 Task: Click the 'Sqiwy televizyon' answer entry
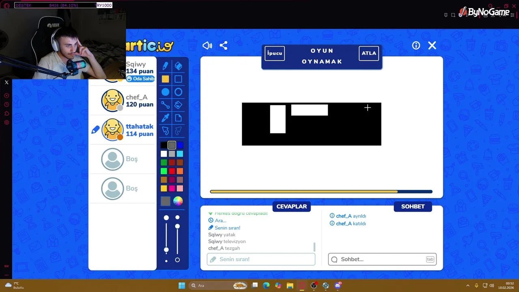(x=227, y=241)
